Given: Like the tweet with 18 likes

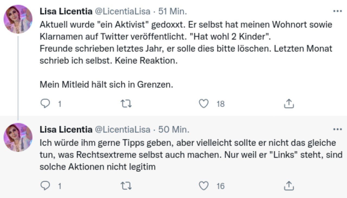Looking at the screenshot, I should pyautogui.click(x=204, y=104).
